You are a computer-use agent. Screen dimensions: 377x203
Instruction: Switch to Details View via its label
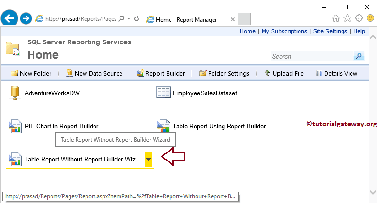coord(341,74)
